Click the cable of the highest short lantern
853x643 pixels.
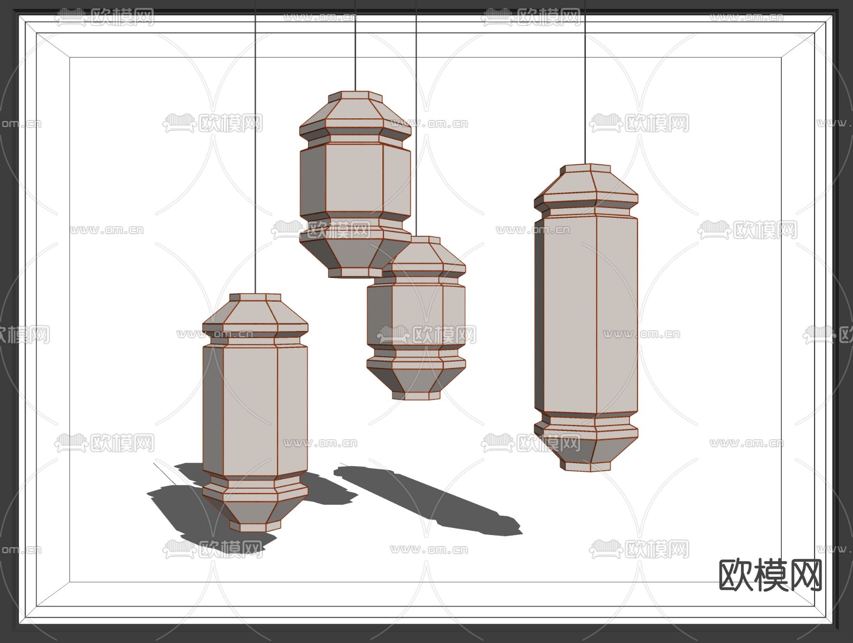(x=355, y=47)
